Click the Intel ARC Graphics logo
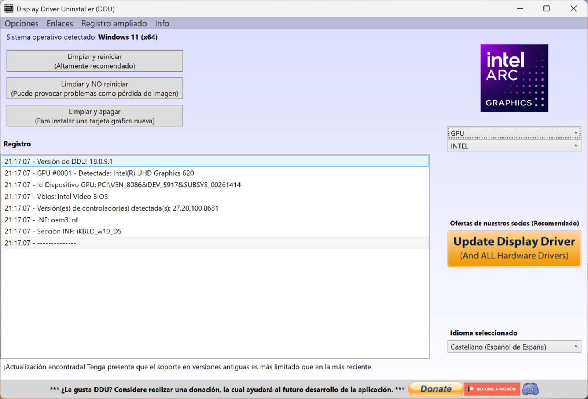 click(x=514, y=78)
